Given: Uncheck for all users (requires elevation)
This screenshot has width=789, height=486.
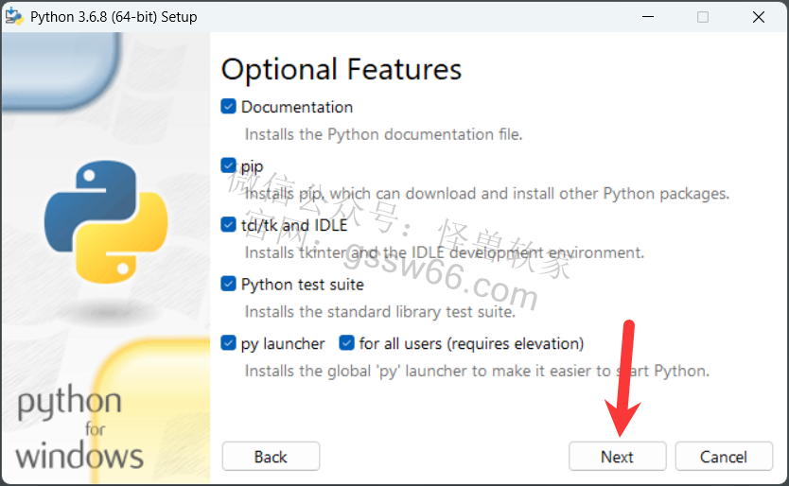Looking at the screenshot, I should (x=346, y=343).
